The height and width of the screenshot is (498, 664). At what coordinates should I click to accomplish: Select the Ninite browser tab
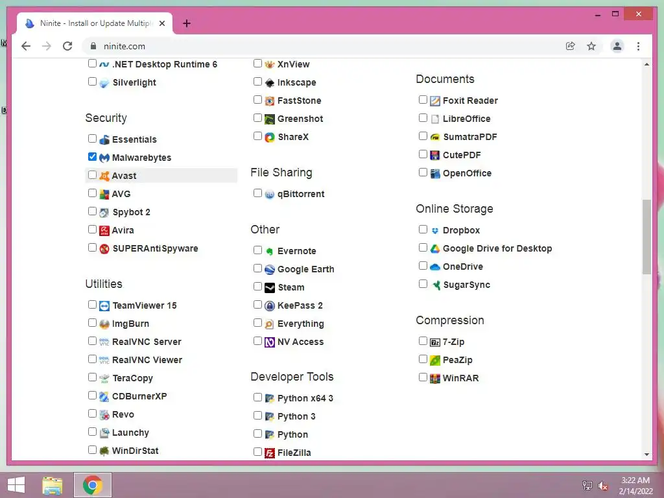[x=95, y=23]
